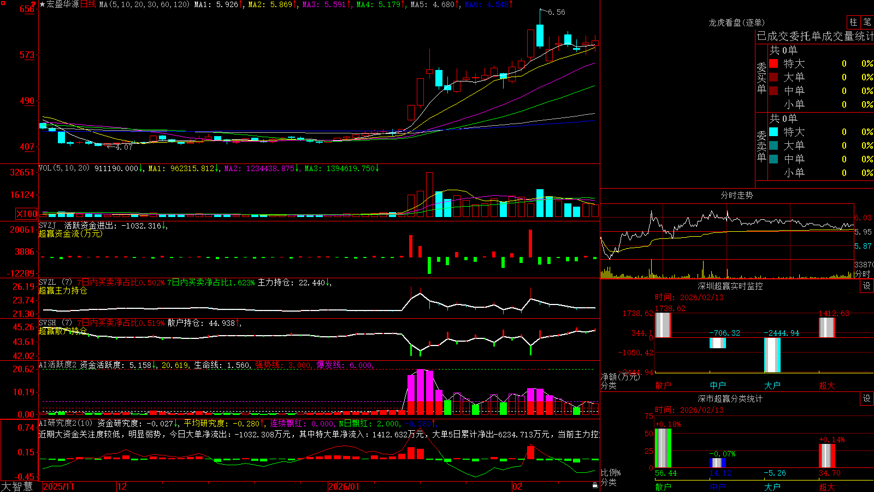Click 中户 category in 深圳超赢实时监控 chart
Screen dimensions: 874x492
[718, 385]
